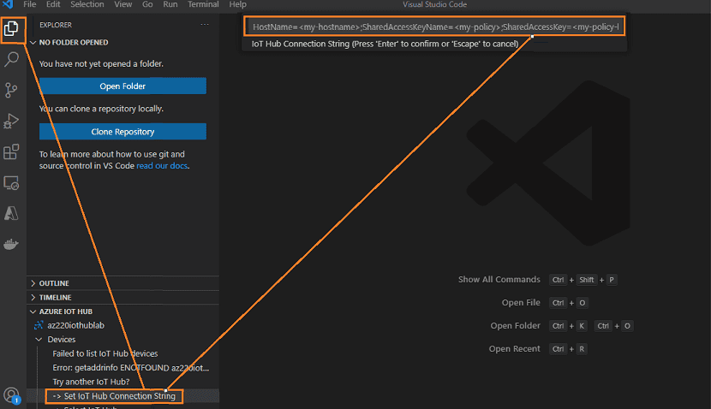Open the Docker view icon
711x409 pixels.
11,245
